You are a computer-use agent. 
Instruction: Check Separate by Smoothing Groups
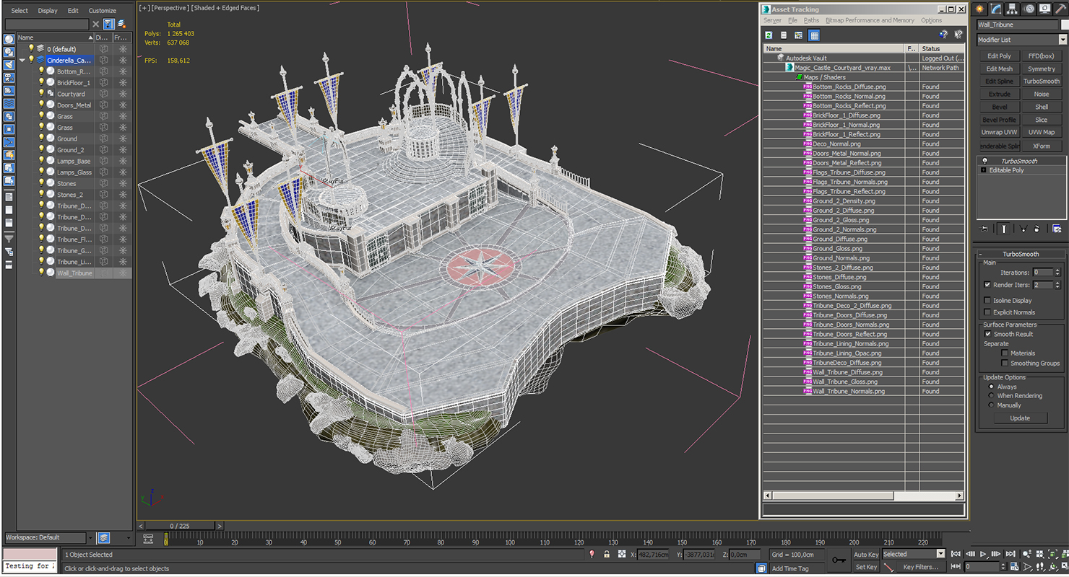[x=1005, y=363]
